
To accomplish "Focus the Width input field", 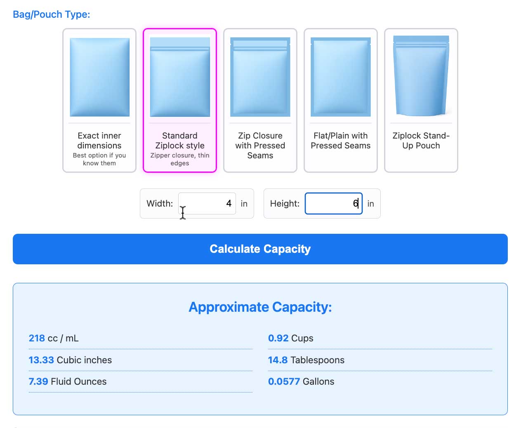I will (207, 204).
